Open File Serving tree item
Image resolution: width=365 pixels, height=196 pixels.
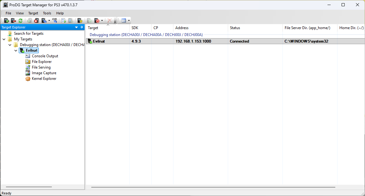click(x=41, y=67)
